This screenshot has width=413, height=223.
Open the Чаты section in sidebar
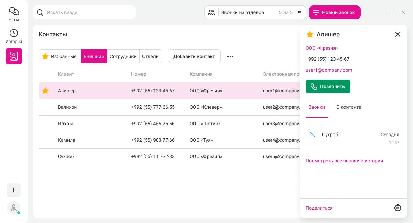(x=14, y=14)
